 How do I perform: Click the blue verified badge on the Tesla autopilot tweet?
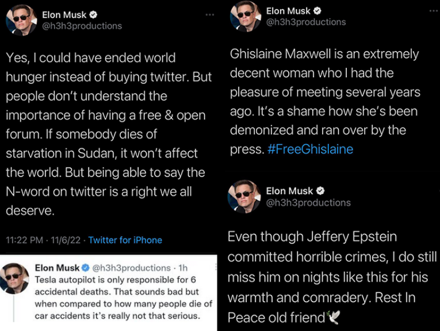[85, 268]
